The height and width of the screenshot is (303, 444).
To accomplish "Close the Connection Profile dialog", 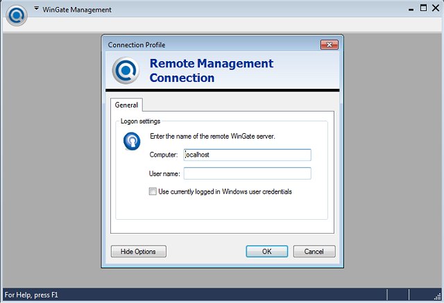I will click(329, 44).
